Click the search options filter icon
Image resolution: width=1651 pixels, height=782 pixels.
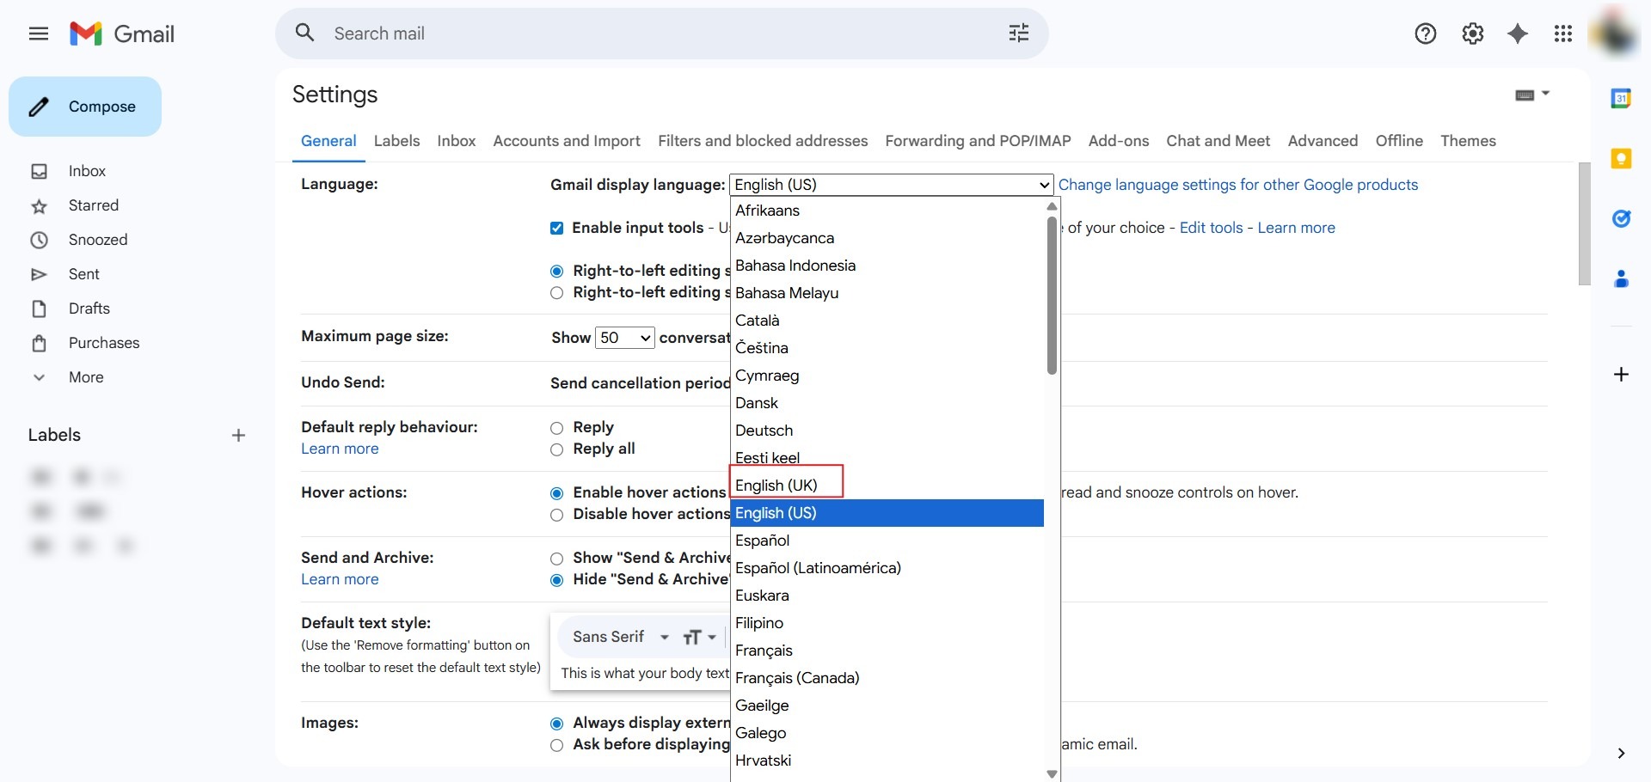pos(1018,34)
